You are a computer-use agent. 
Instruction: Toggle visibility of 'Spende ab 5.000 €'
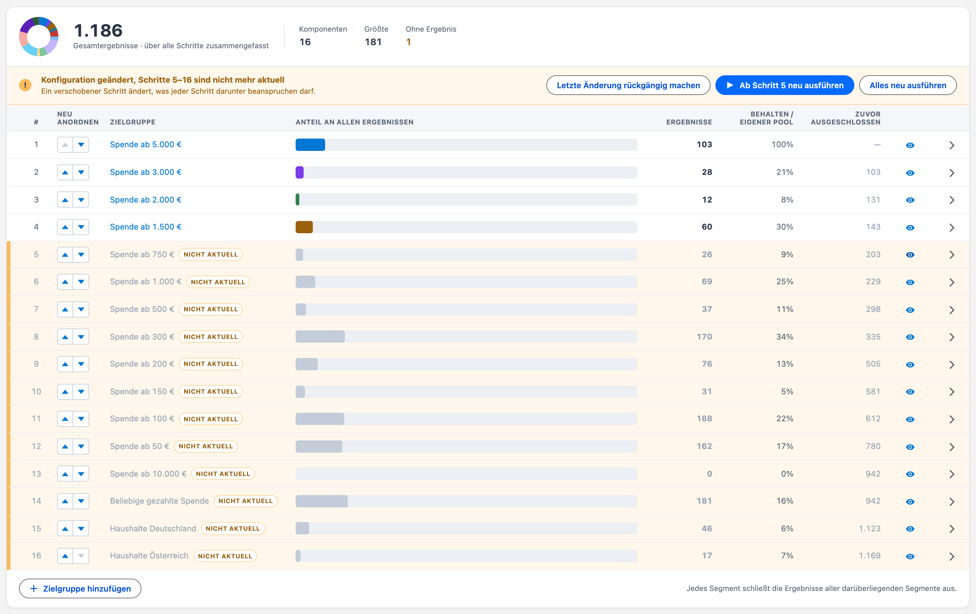[910, 145]
